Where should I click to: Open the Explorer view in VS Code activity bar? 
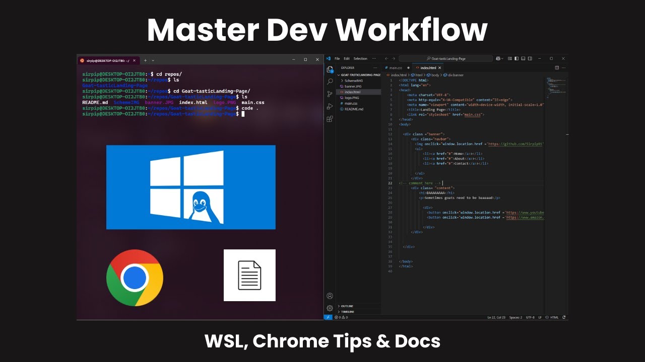point(330,69)
